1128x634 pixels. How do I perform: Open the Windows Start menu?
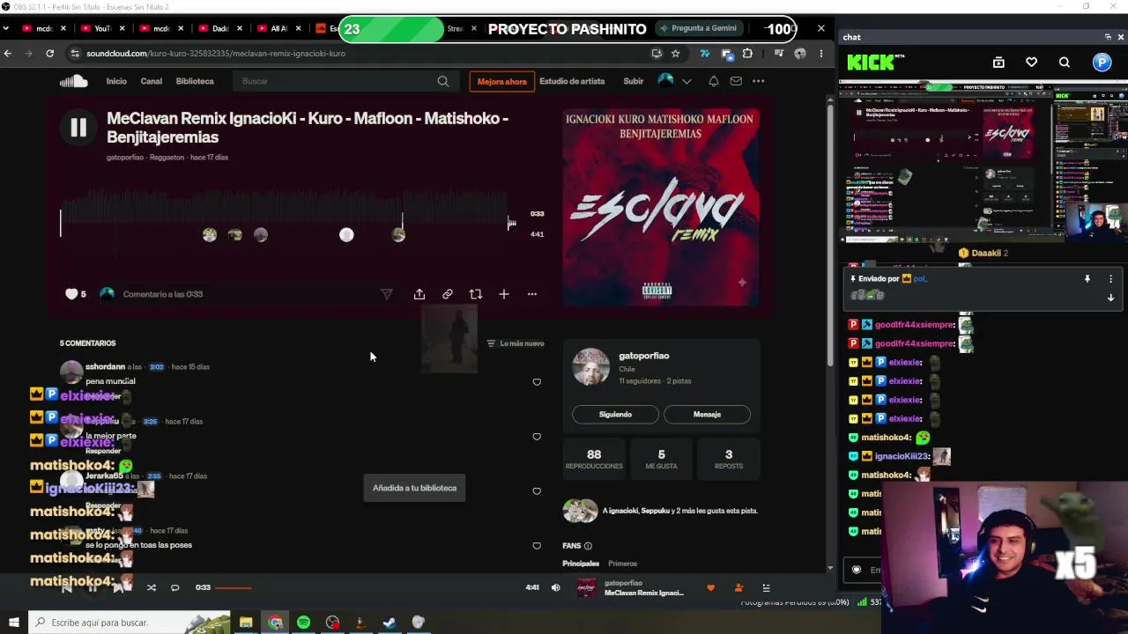pyautogui.click(x=13, y=623)
